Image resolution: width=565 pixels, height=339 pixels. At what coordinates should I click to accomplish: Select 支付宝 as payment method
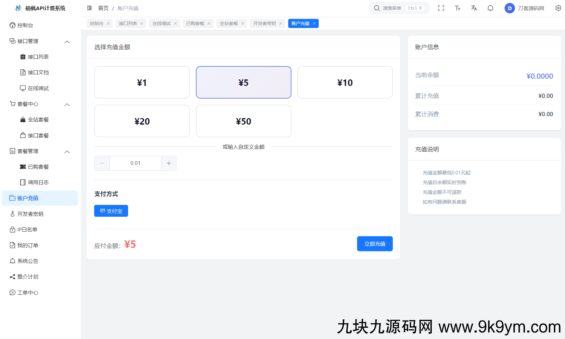coord(111,211)
